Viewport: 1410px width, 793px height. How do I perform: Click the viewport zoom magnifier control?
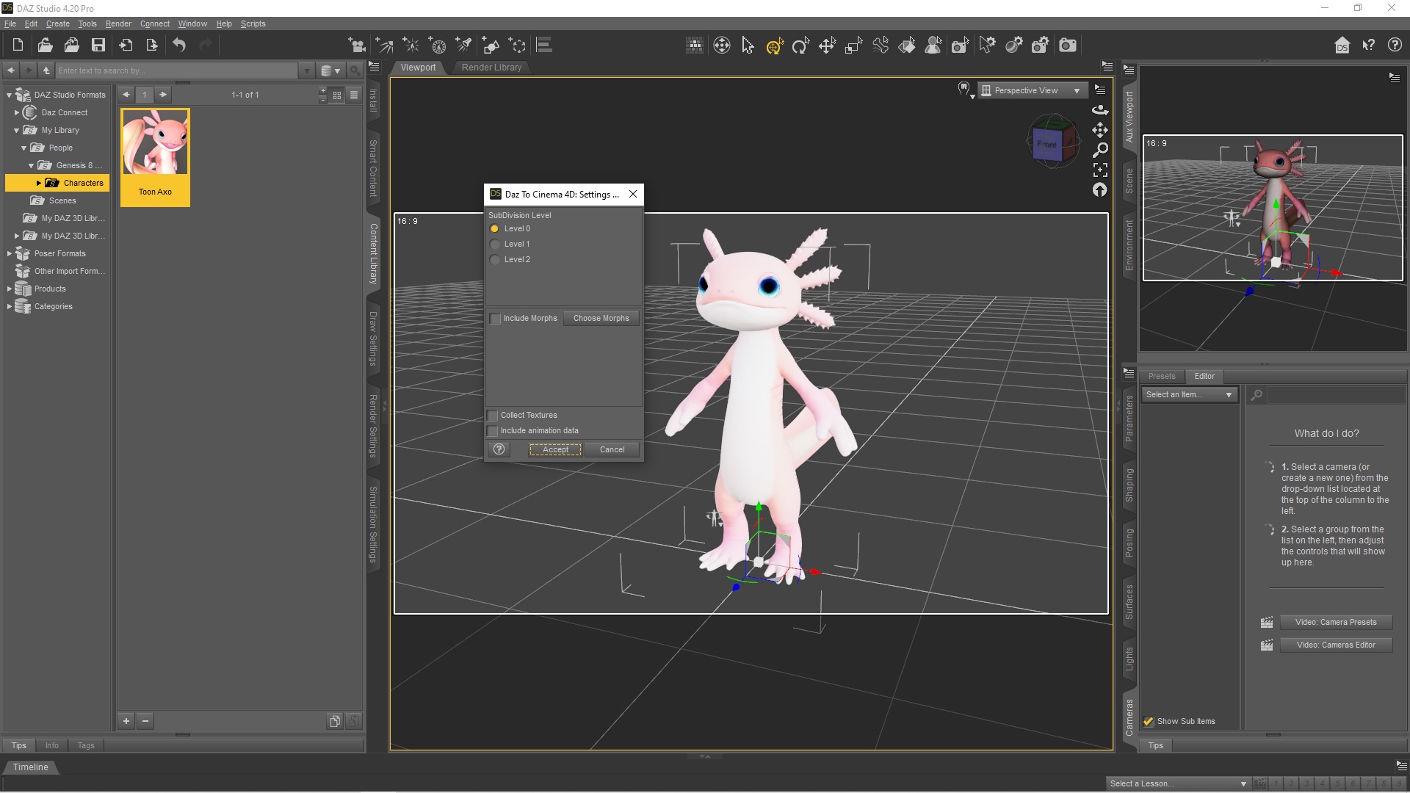(x=1100, y=150)
